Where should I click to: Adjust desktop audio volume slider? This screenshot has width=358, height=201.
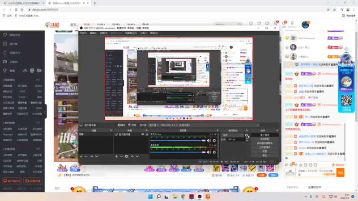[x=178, y=152]
